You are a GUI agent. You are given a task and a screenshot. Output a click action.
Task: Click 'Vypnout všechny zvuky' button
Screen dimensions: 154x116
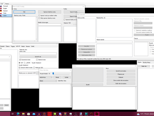[x=50, y=12]
